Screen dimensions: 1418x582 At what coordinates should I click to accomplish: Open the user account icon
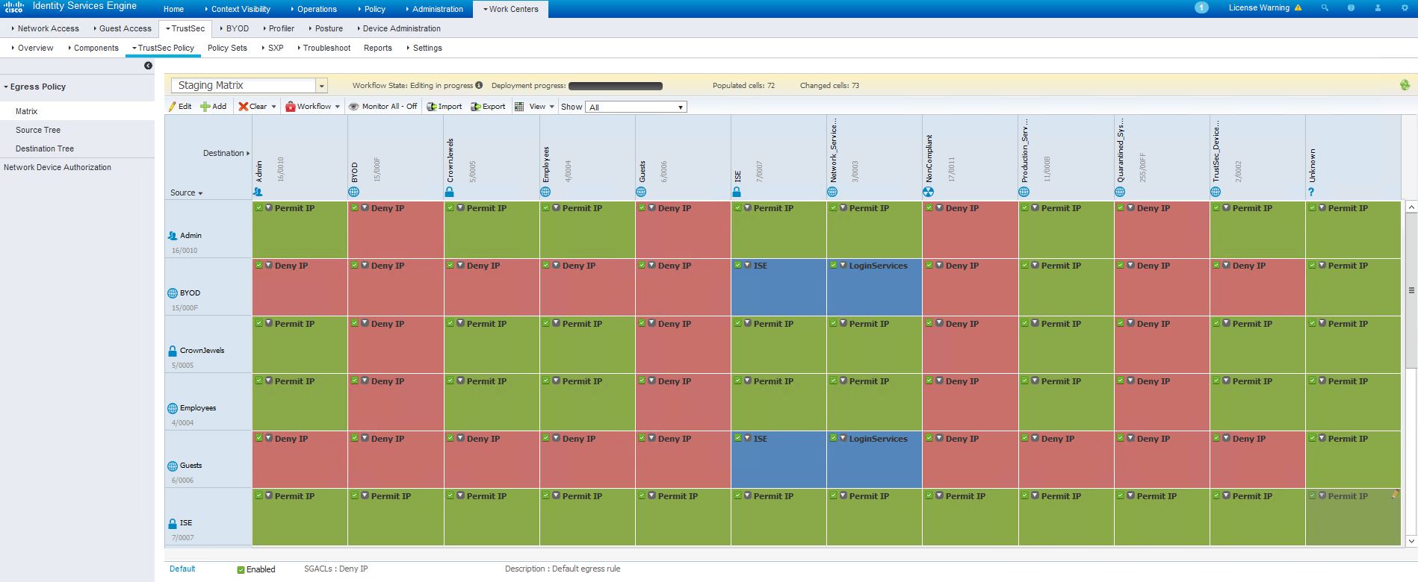click(x=1378, y=8)
